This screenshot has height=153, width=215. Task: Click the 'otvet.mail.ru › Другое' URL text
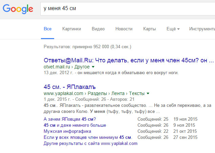tap(67, 67)
